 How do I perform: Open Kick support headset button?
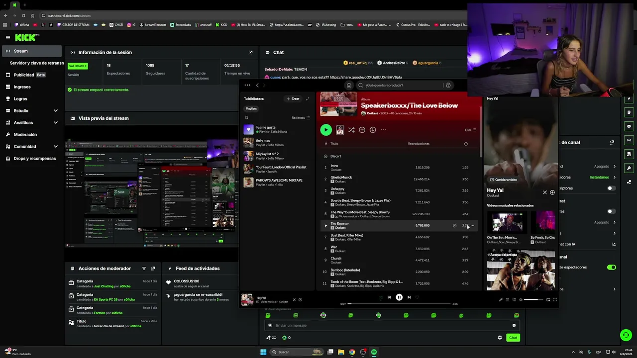[626, 335]
